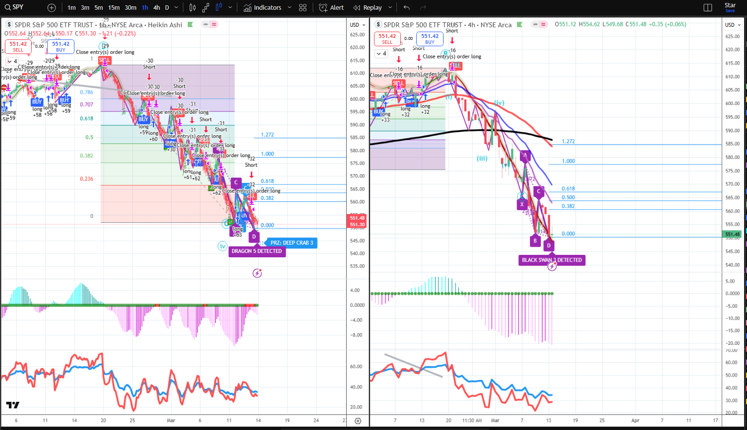Image resolution: width=747 pixels, height=430 pixels.
Task: Click the 0.618 extension level on right chart
Action: [x=568, y=189]
